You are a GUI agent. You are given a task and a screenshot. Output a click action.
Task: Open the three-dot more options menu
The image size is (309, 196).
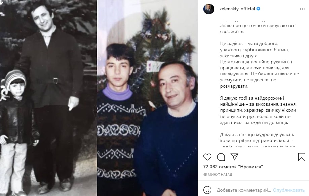pyautogui.click(x=302, y=9)
